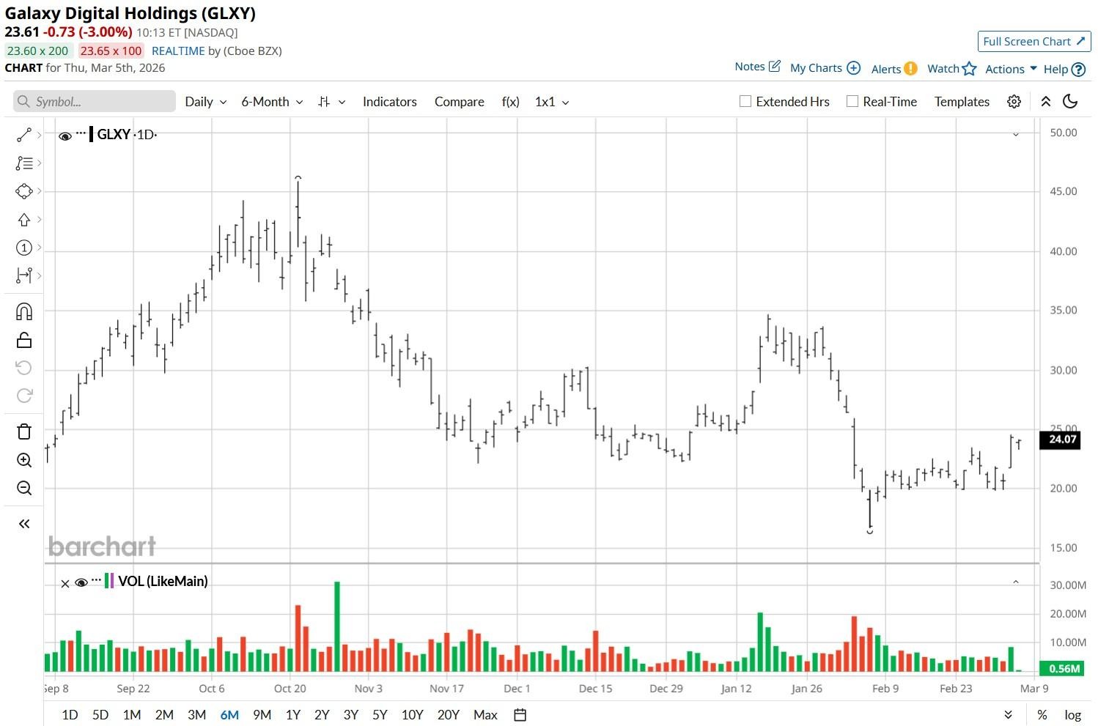Viewport: 1098px width, 726px height.
Task: Select the 9M range tab
Action: point(262,715)
